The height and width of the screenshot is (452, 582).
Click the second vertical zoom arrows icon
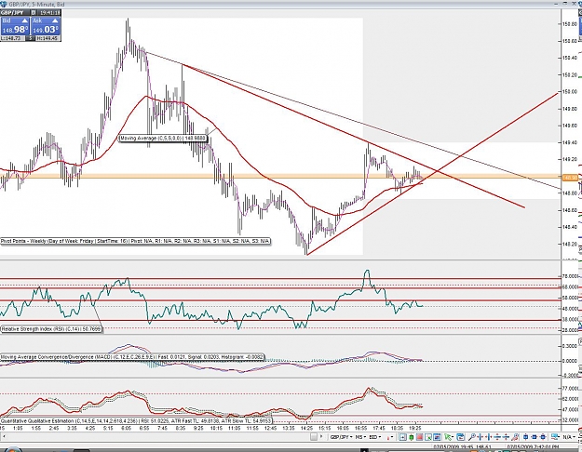pyautogui.click(x=506, y=437)
